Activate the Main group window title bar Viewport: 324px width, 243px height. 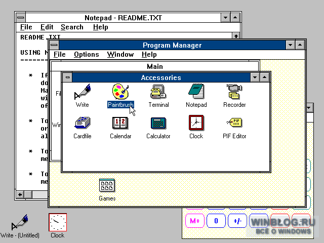155,66
